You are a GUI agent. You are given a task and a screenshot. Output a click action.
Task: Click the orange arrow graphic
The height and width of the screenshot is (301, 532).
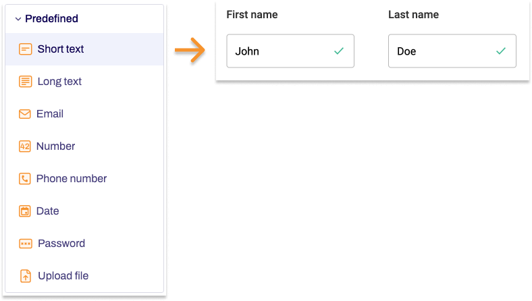coord(190,51)
